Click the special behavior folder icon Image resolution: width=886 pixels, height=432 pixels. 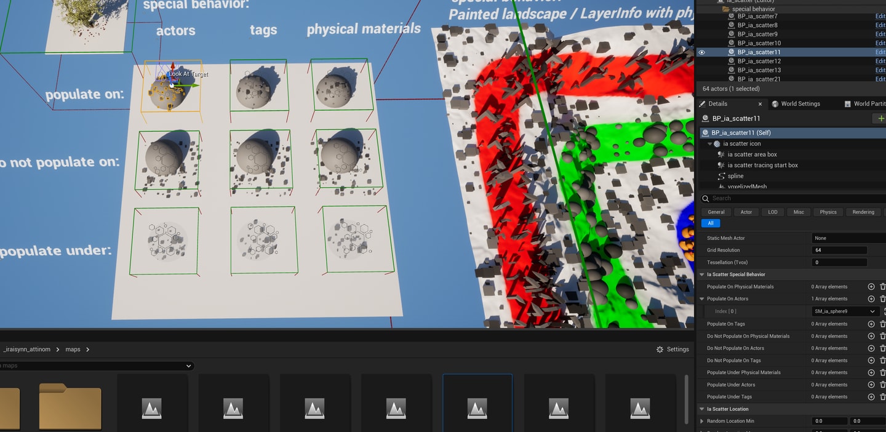[x=726, y=9]
